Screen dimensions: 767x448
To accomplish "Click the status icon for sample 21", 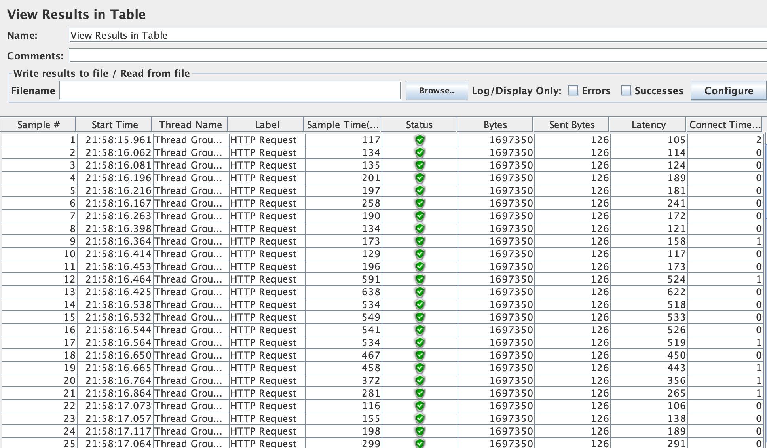I will [420, 393].
